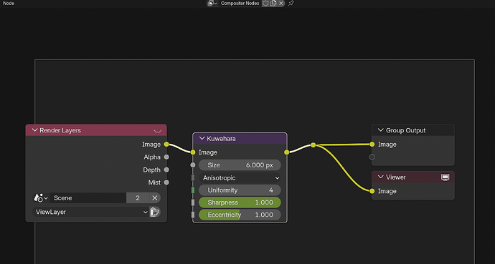The height and width of the screenshot is (264, 495).
Task: Adjust the Eccentricity slider
Action: coord(240,215)
